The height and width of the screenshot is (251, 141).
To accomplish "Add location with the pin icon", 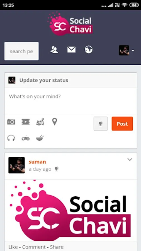I will tap(55, 122).
